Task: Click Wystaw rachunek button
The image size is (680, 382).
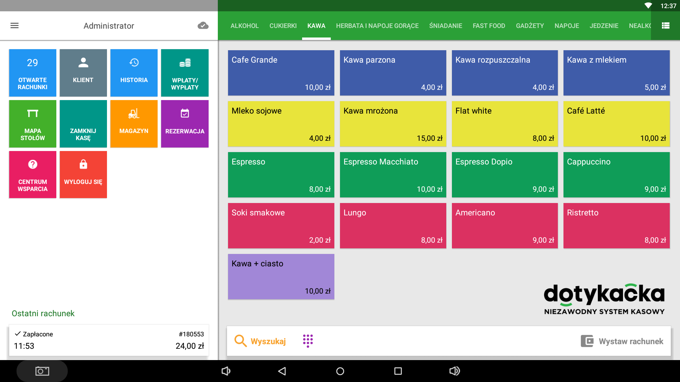Action: (x=622, y=341)
